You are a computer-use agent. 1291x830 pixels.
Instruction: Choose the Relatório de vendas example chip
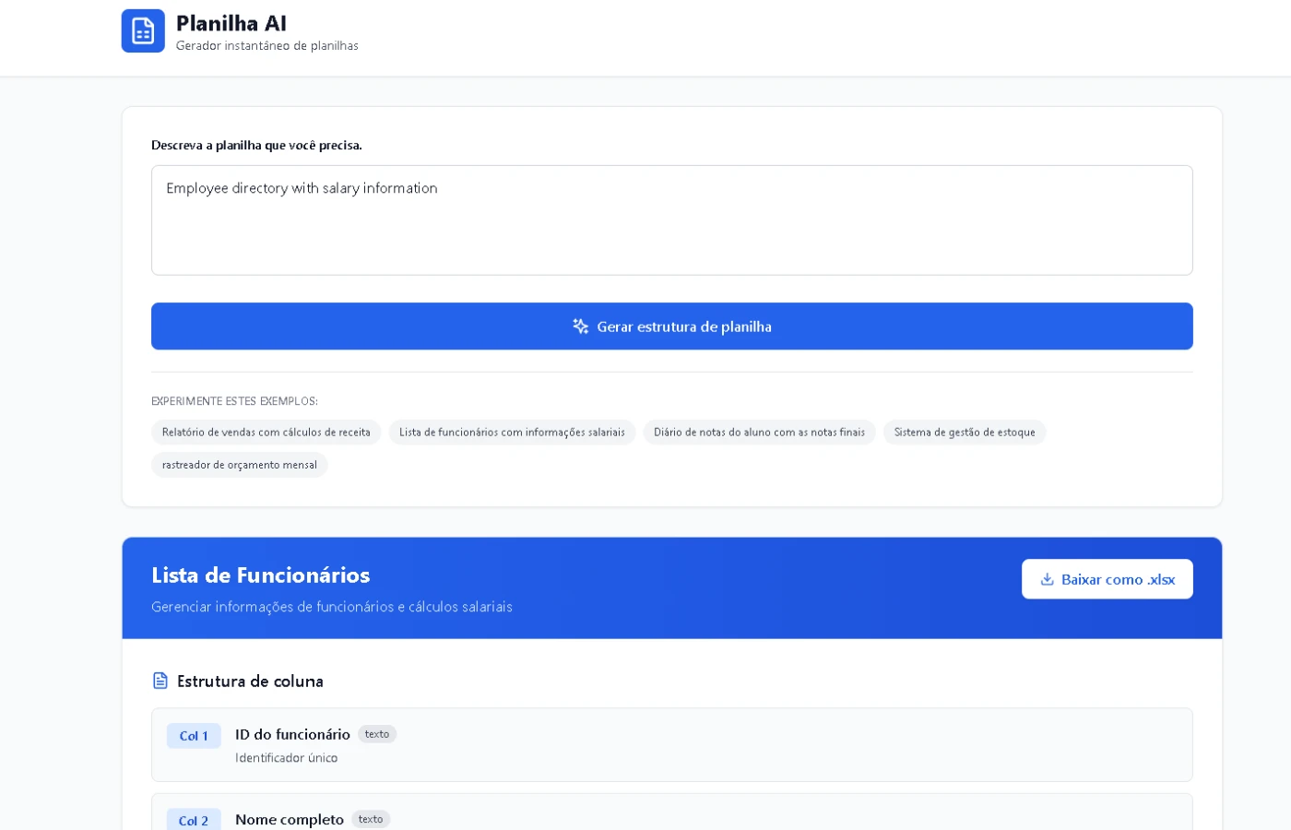[x=266, y=433]
